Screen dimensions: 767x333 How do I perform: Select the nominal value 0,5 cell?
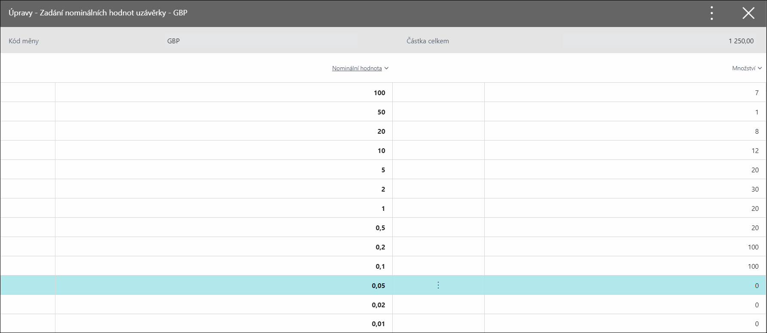coord(224,228)
